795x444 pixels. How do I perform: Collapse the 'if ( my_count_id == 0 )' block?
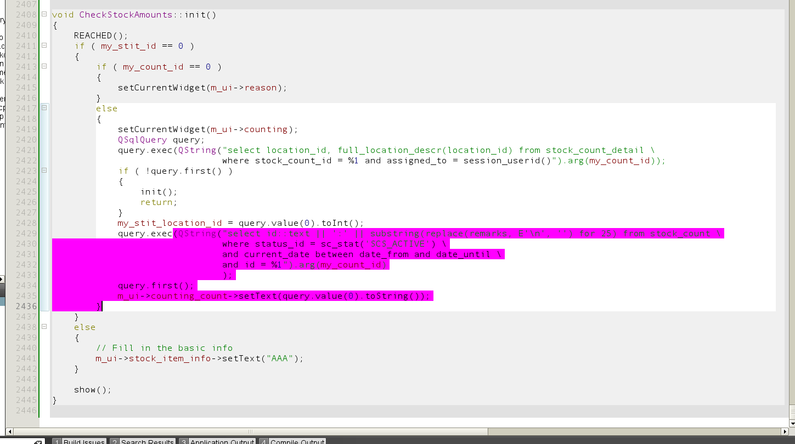[x=44, y=67]
